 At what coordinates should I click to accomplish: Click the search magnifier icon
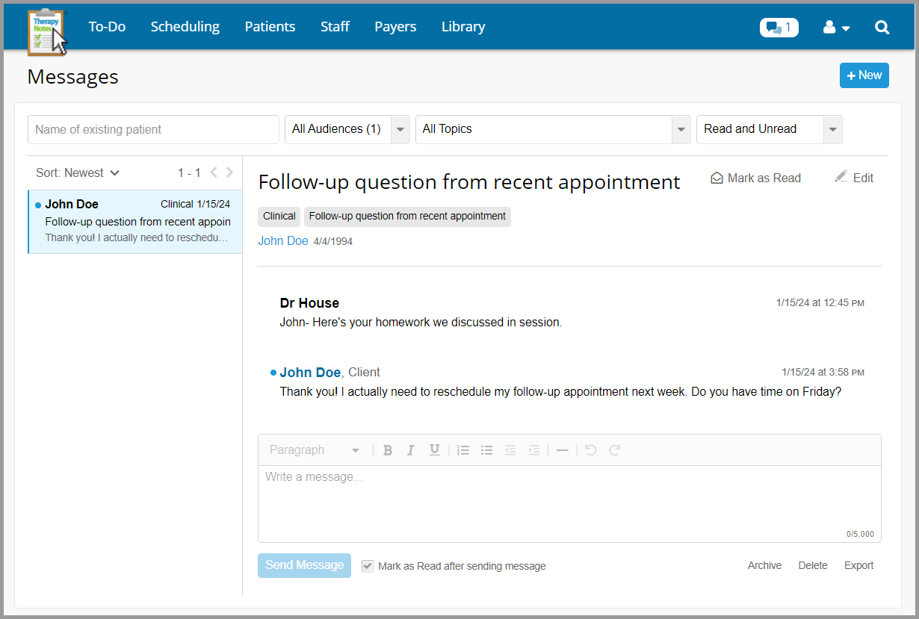(x=882, y=28)
